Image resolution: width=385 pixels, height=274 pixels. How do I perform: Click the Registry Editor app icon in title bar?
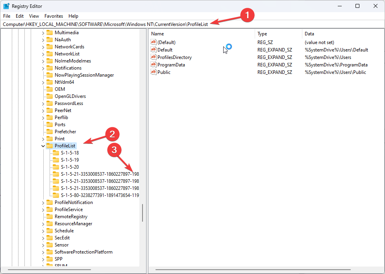[6, 6]
